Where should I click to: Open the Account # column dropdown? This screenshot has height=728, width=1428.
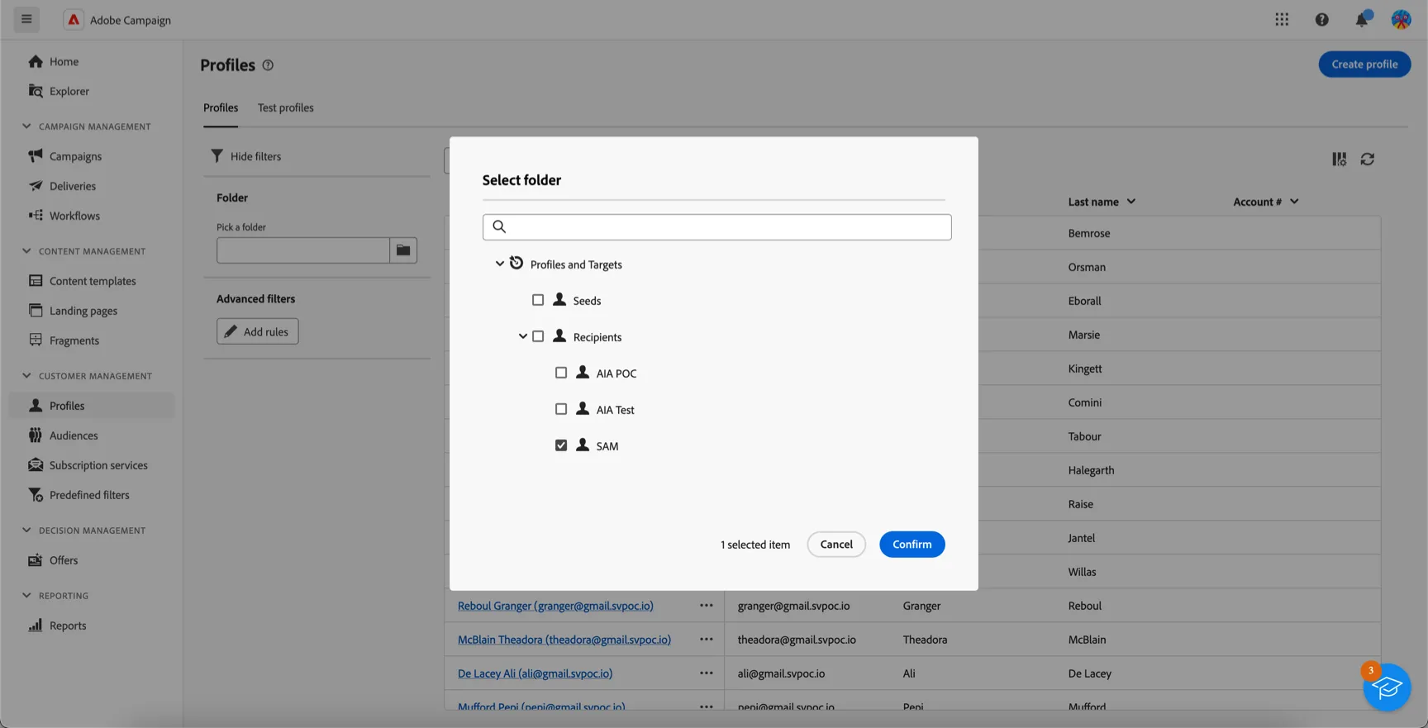[1294, 202]
